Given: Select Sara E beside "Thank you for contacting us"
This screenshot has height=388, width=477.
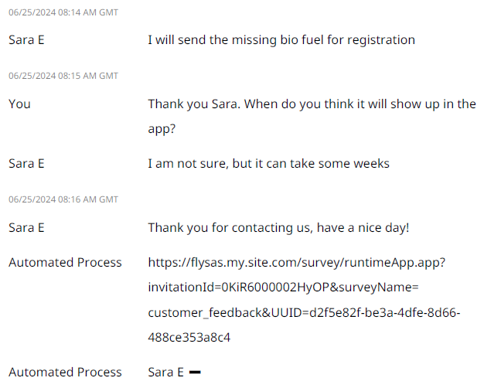Looking at the screenshot, I should point(26,227).
